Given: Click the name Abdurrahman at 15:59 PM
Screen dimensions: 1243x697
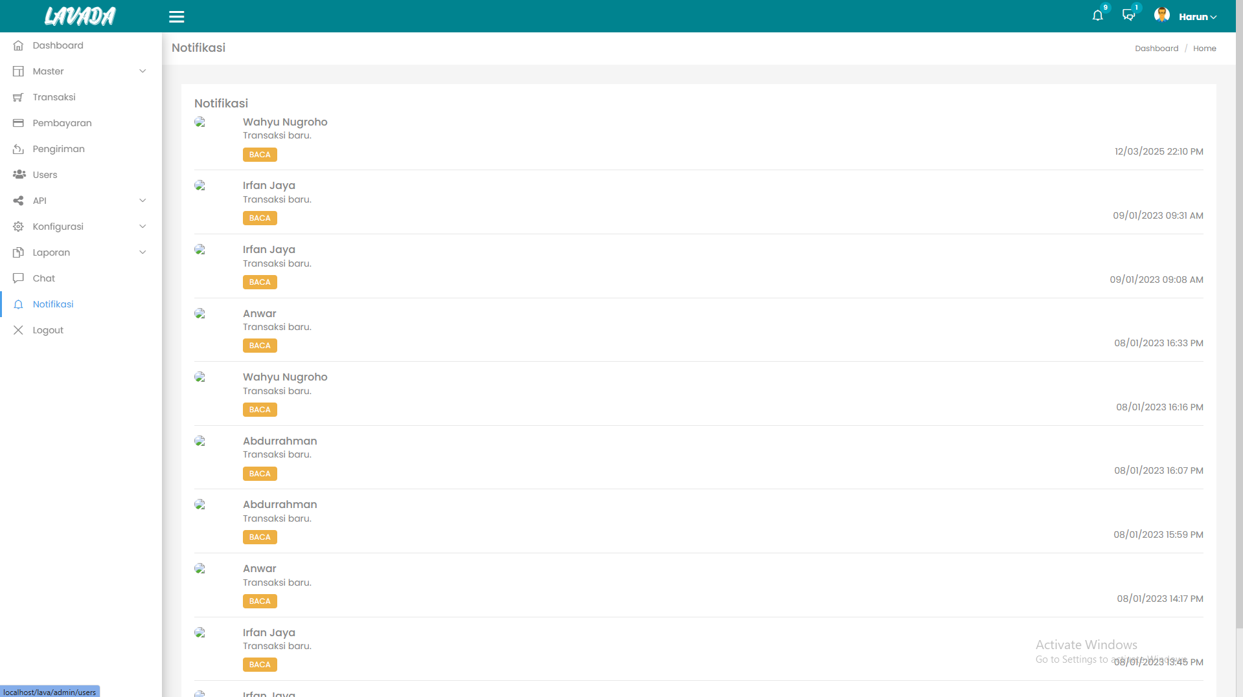Looking at the screenshot, I should pyautogui.click(x=280, y=505).
